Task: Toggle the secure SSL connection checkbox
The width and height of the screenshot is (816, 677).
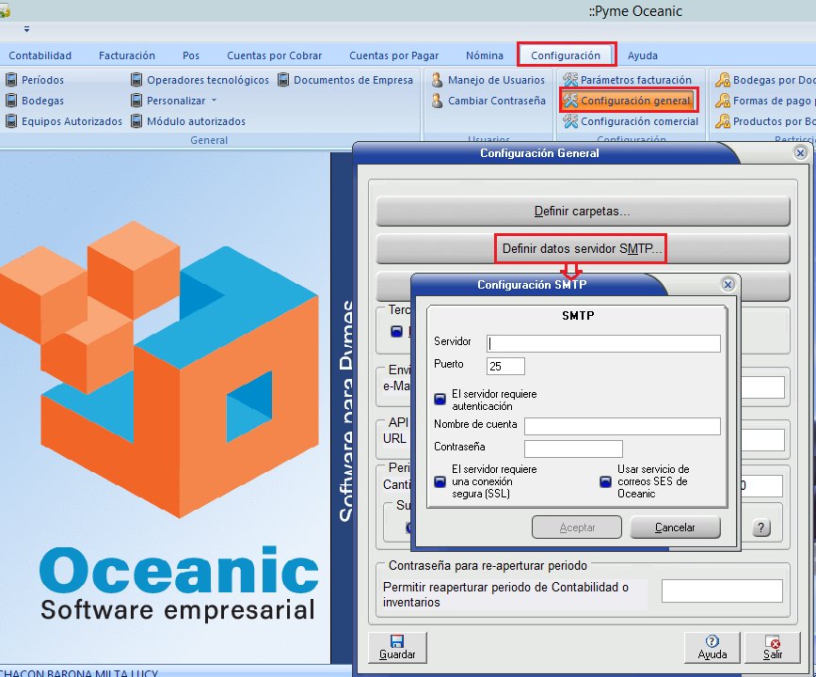Action: point(440,482)
